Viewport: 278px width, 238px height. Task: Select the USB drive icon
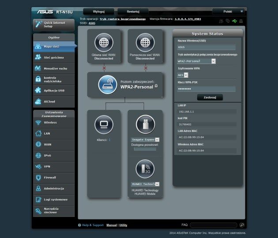[x=145, y=125]
